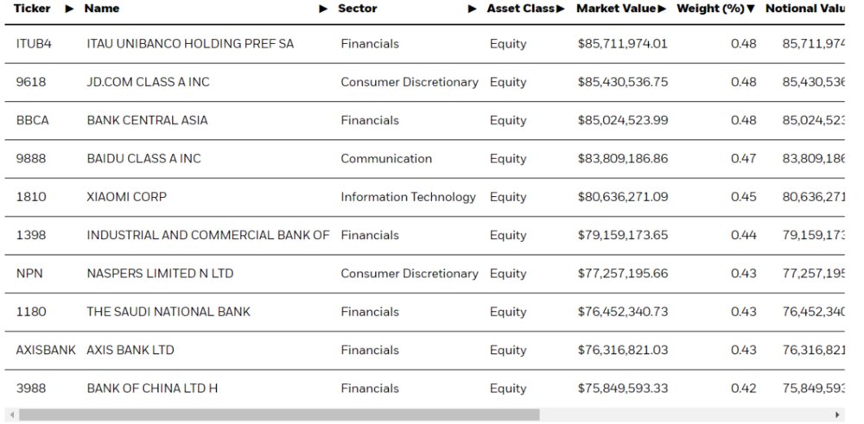Click the Market Value sort arrow

(662, 9)
